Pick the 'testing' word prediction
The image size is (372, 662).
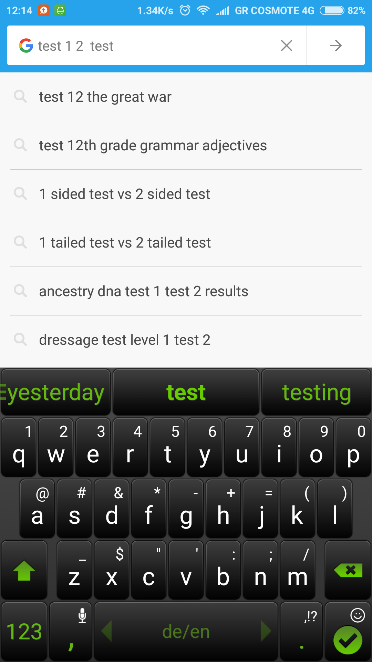click(x=316, y=392)
